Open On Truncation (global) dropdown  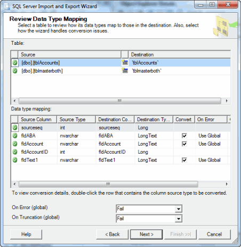[x=179, y=219]
